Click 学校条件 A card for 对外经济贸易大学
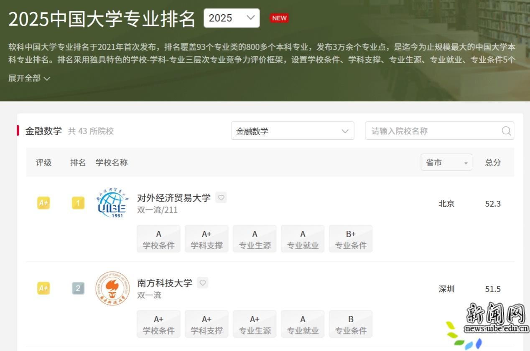530x351 pixels. 159,239
